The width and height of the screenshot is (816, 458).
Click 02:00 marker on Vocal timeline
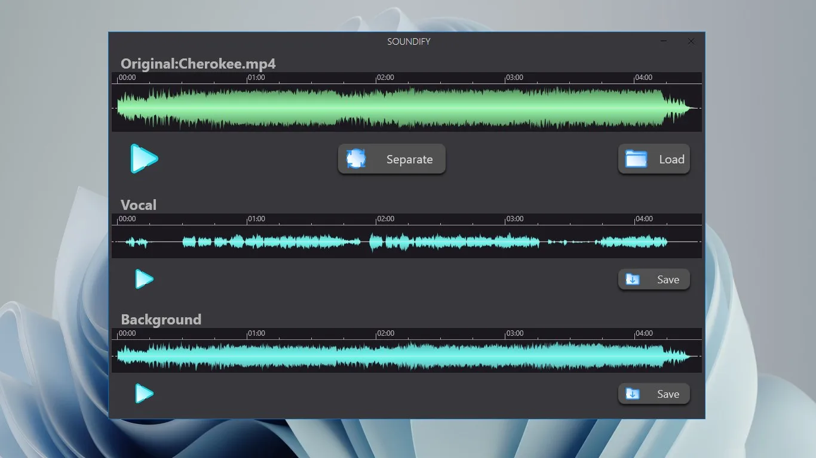(385, 219)
